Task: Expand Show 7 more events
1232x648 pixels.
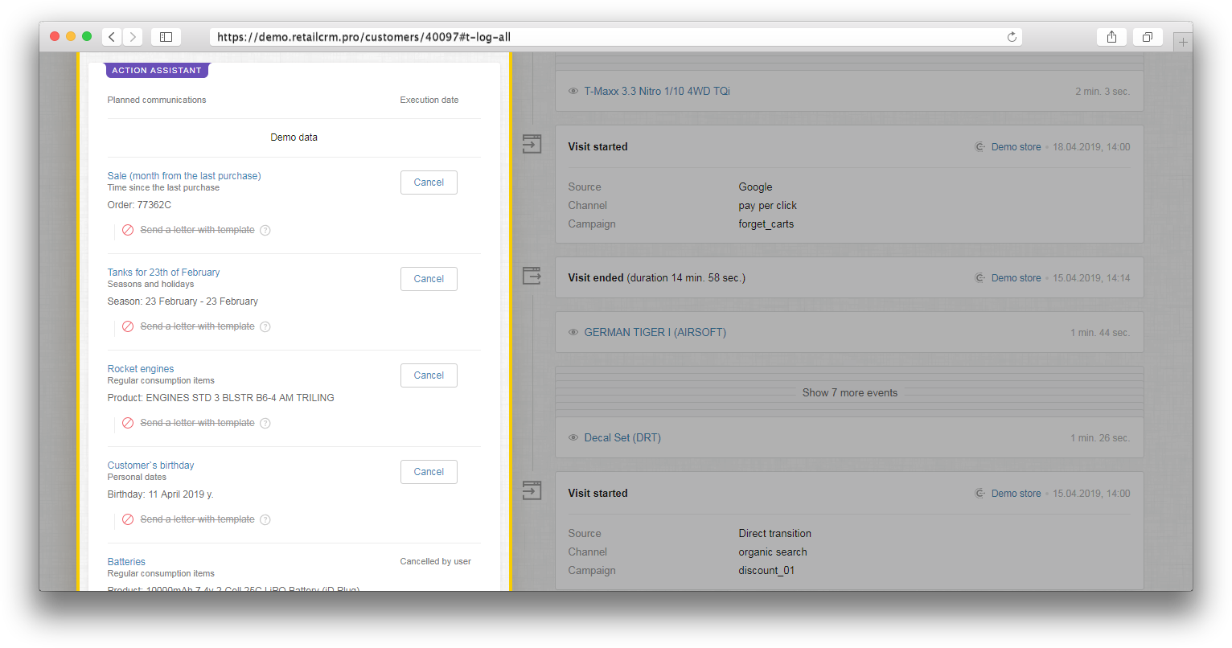Action: pos(850,392)
